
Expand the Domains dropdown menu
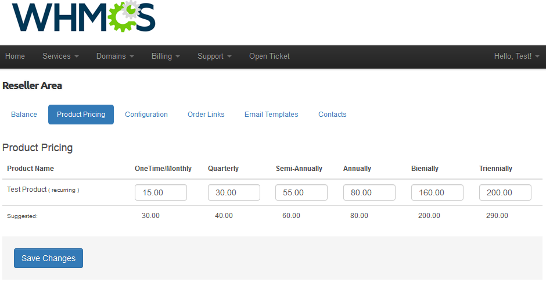point(115,56)
